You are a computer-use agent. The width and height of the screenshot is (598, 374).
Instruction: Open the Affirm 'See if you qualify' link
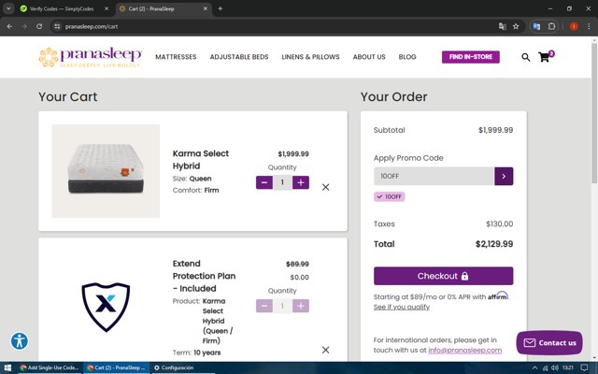click(402, 307)
